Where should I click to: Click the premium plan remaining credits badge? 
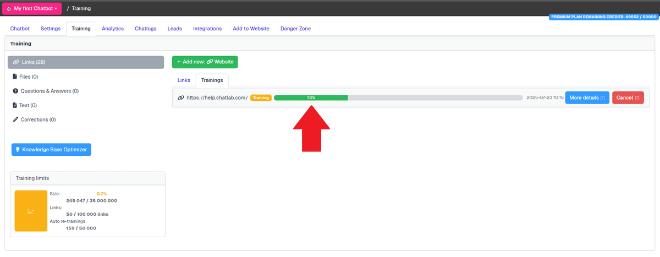pos(603,17)
